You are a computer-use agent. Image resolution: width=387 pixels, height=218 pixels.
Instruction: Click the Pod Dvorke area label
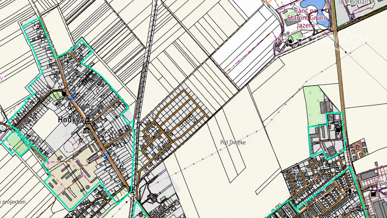click(x=233, y=142)
